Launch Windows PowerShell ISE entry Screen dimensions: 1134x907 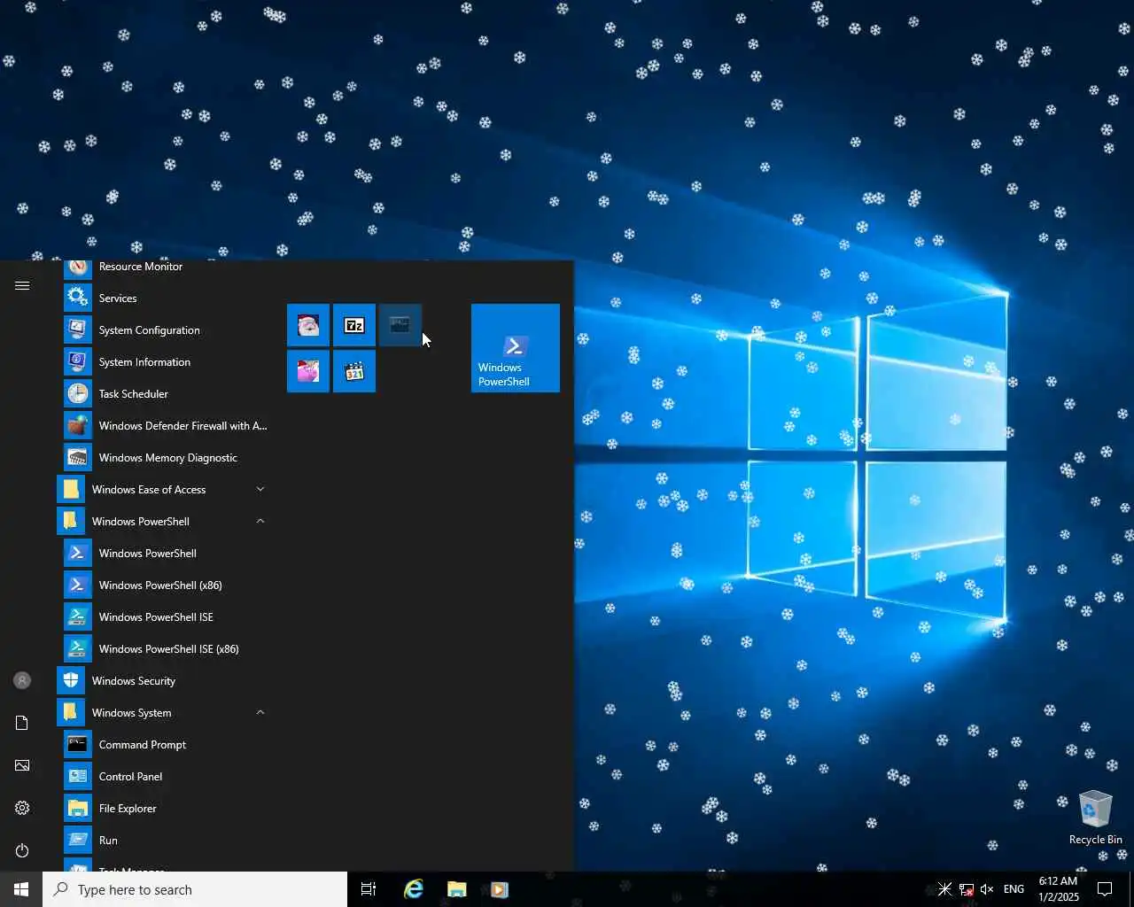(x=164, y=616)
